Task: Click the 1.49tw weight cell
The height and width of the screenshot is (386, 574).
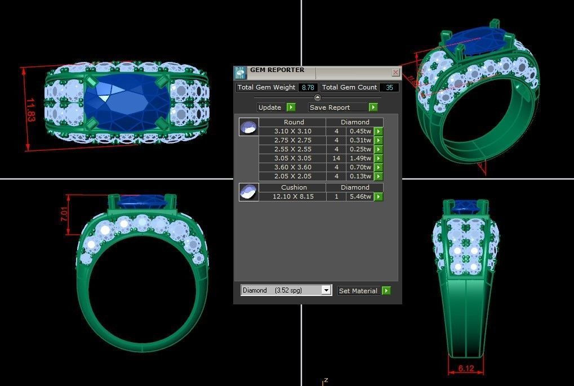Action: tap(360, 158)
